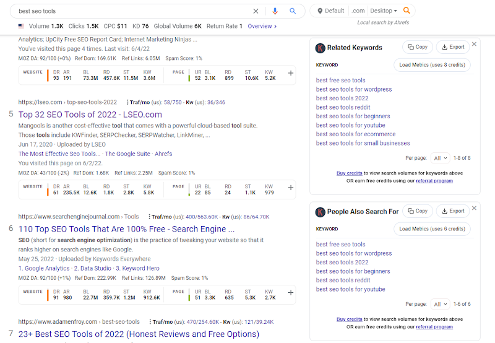Click 'Buy credits' link in Related Keywords panel
The height and width of the screenshot is (343, 495).
coord(349,173)
